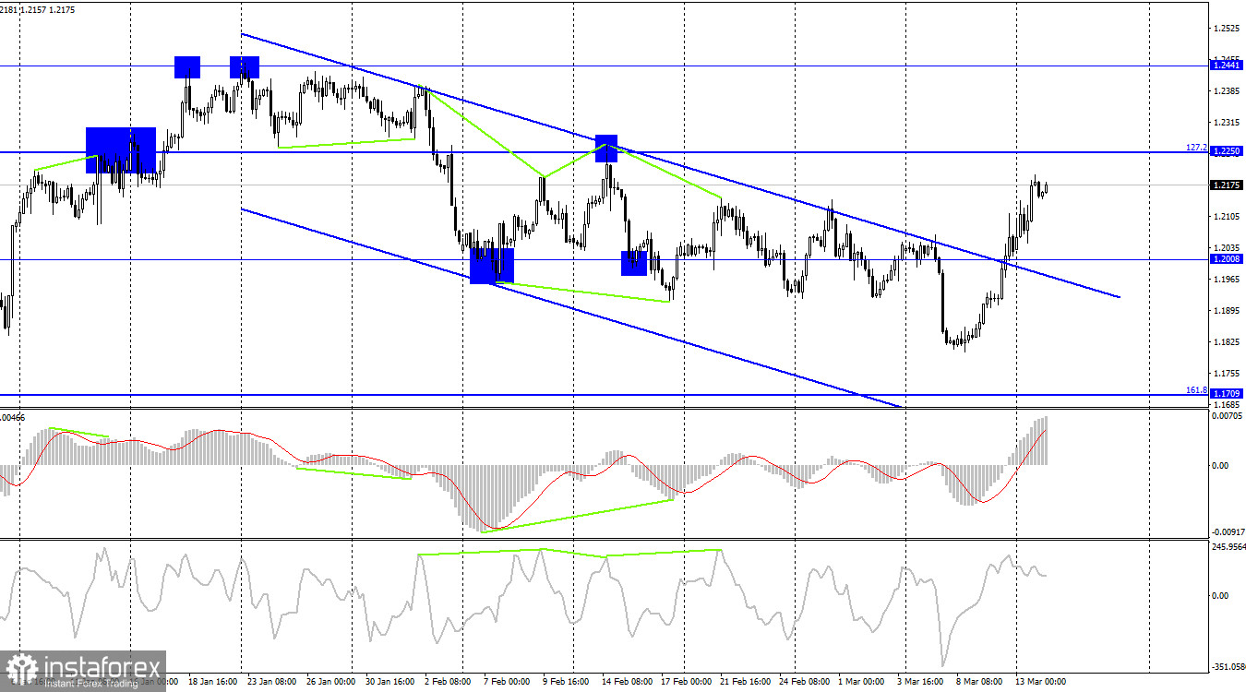Image resolution: width=1246 pixels, height=692 pixels.
Task: Click the 26 Jan 00:00 date label
Action: pos(329,682)
